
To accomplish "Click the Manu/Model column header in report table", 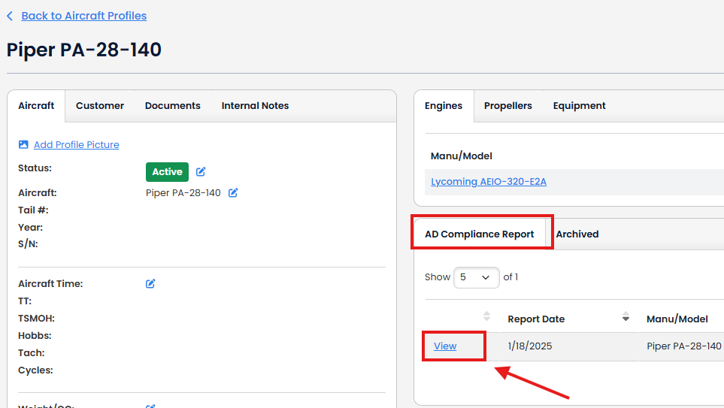I will (677, 319).
